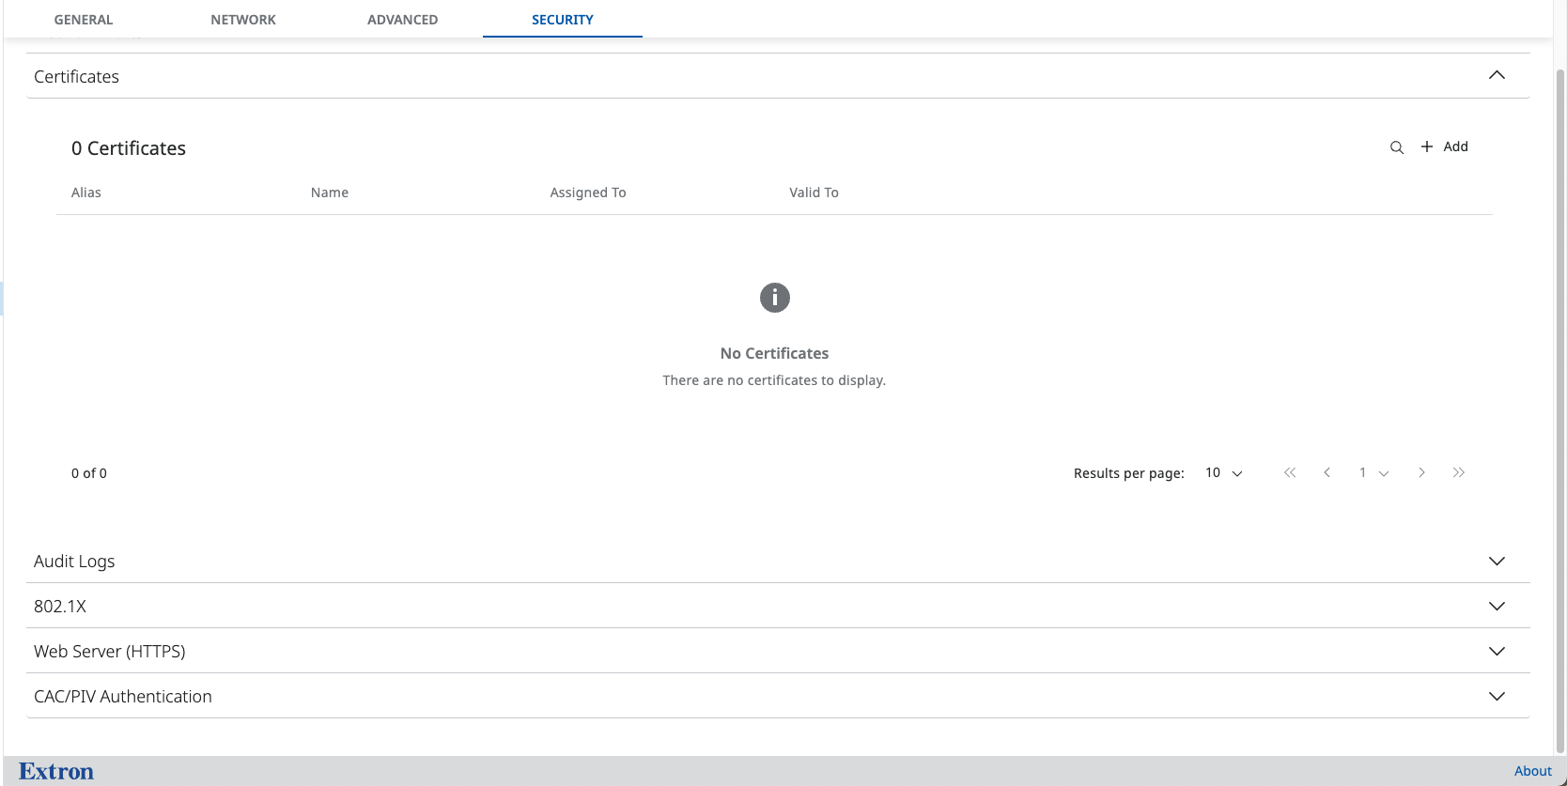Click the Add certificate plus button
Image resolution: width=1567 pixels, height=786 pixels.
click(x=1444, y=146)
